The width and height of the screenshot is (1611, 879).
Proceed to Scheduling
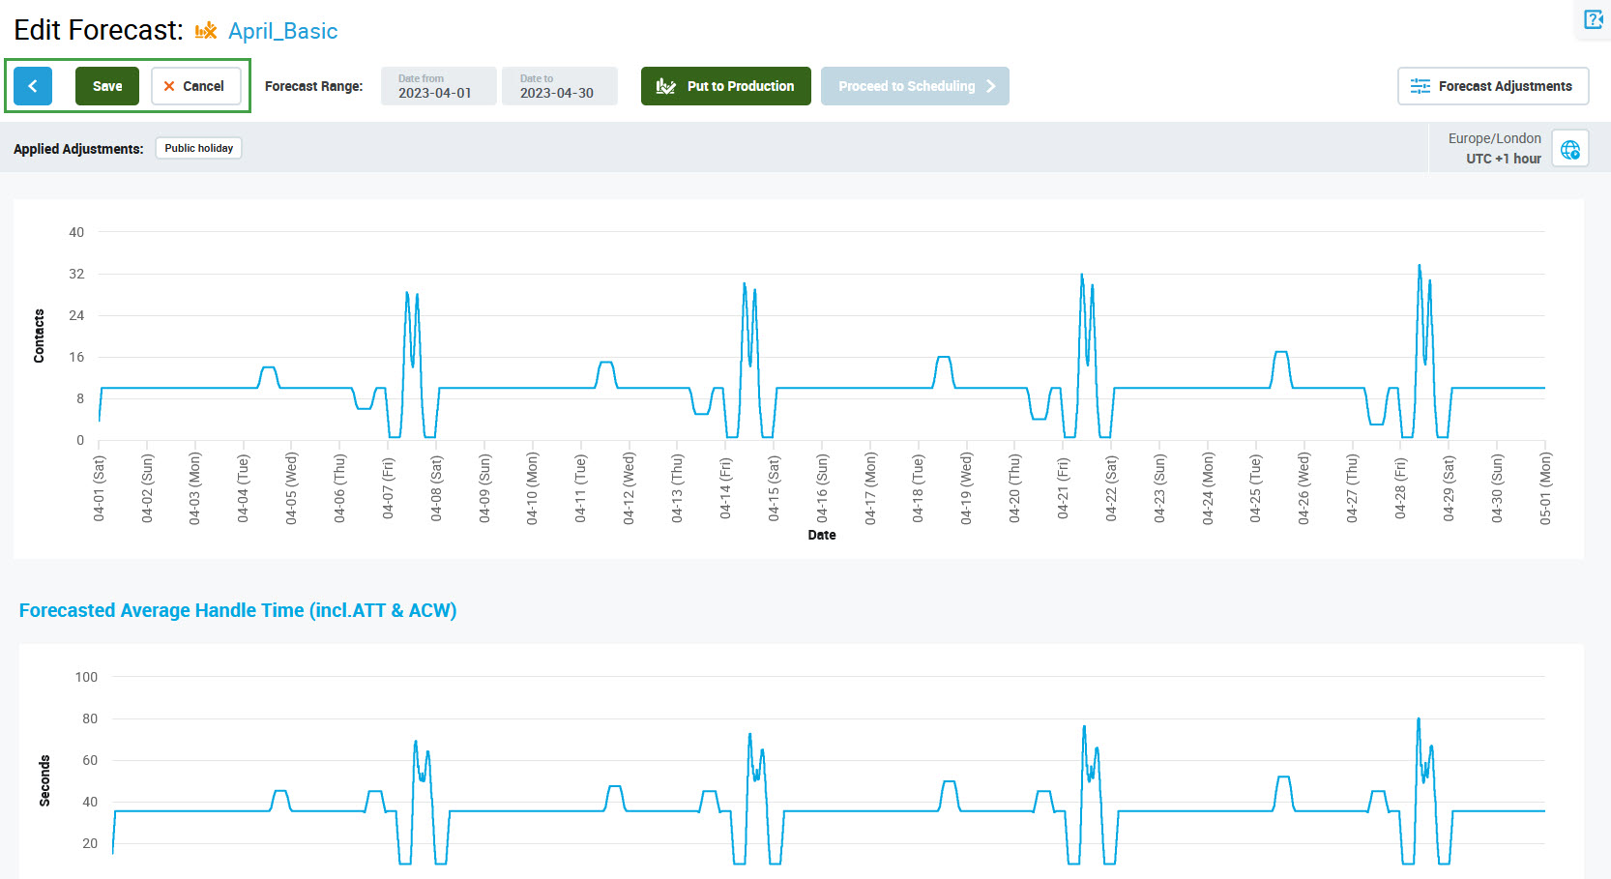(914, 86)
